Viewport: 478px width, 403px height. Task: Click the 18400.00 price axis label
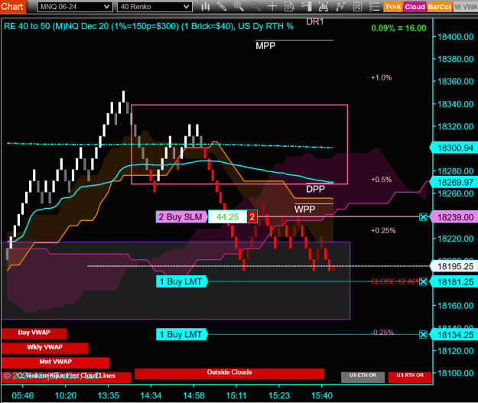pos(456,37)
